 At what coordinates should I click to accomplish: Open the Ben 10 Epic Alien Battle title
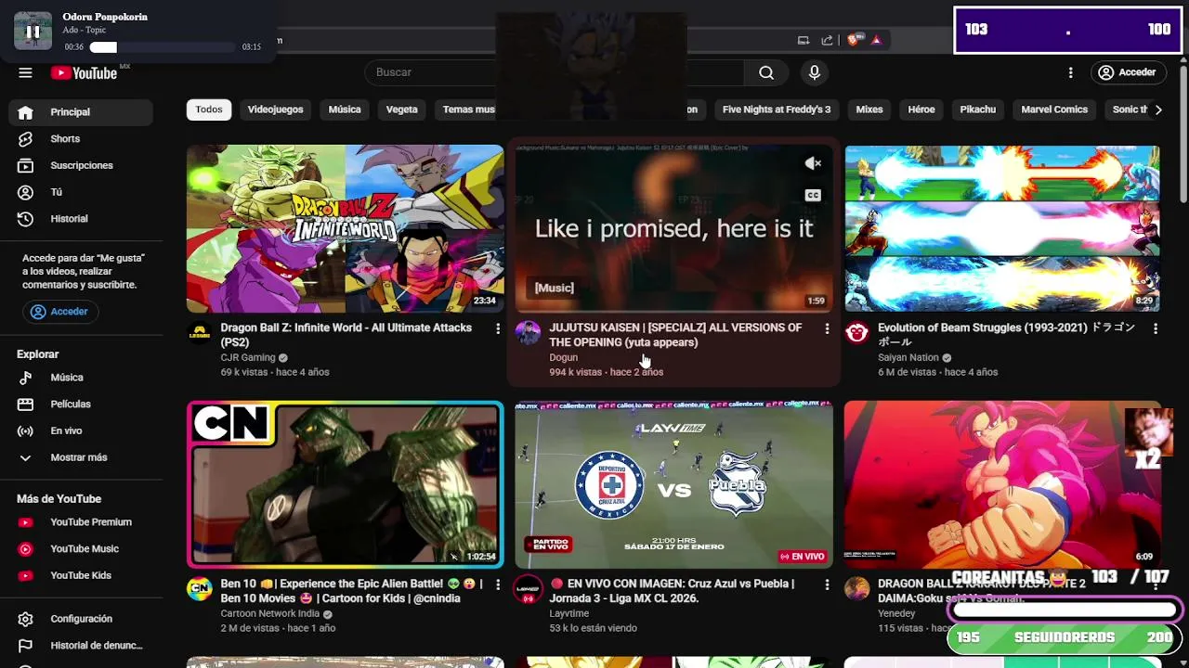click(x=352, y=591)
